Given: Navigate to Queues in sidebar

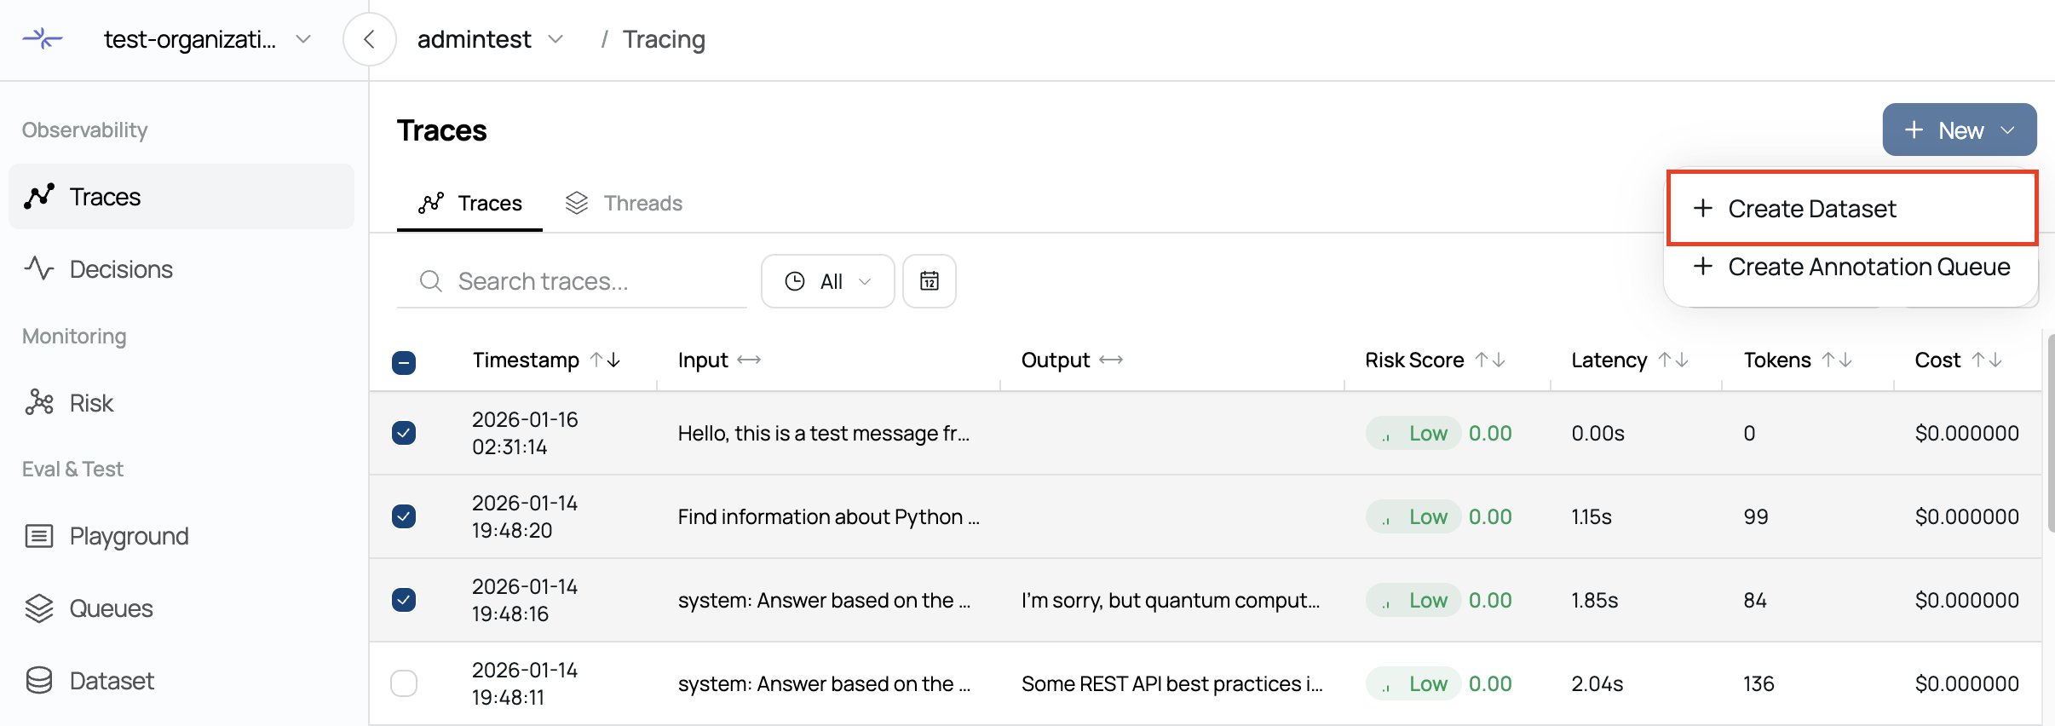Looking at the screenshot, I should click(111, 608).
